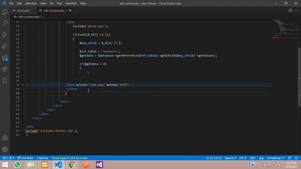The image size is (301, 169).
Task: Click 'contacts' string on line 24
Action: coord(110,51)
